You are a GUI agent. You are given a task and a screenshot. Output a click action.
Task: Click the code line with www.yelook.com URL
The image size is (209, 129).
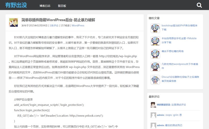tap(60, 116)
